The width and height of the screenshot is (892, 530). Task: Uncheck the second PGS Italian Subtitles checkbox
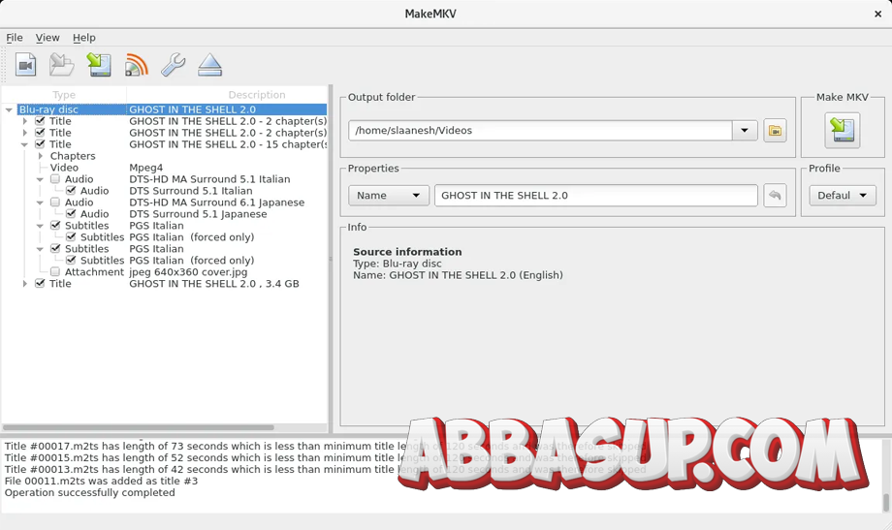pyautogui.click(x=55, y=248)
